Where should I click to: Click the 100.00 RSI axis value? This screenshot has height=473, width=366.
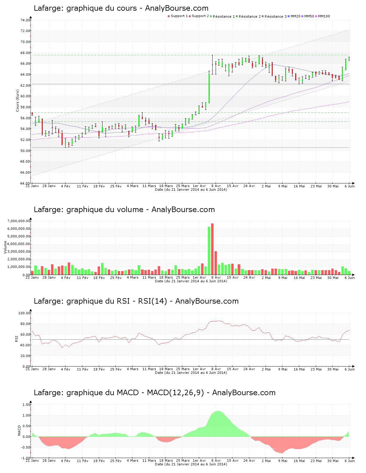(x=24, y=313)
